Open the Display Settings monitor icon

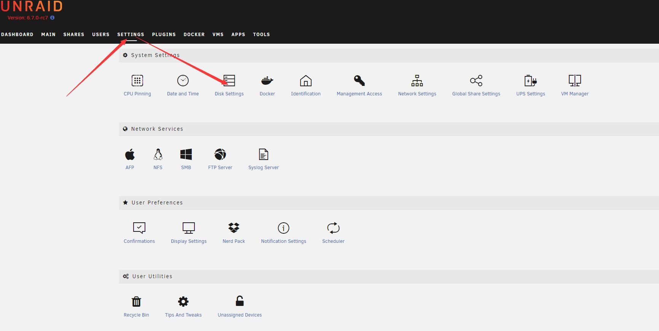(x=189, y=228)
